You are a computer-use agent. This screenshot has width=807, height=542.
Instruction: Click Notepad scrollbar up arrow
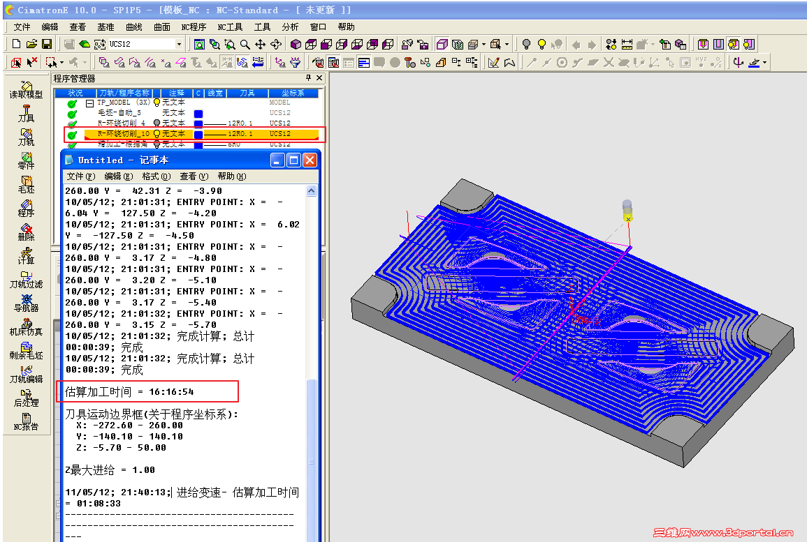[311, 190]
